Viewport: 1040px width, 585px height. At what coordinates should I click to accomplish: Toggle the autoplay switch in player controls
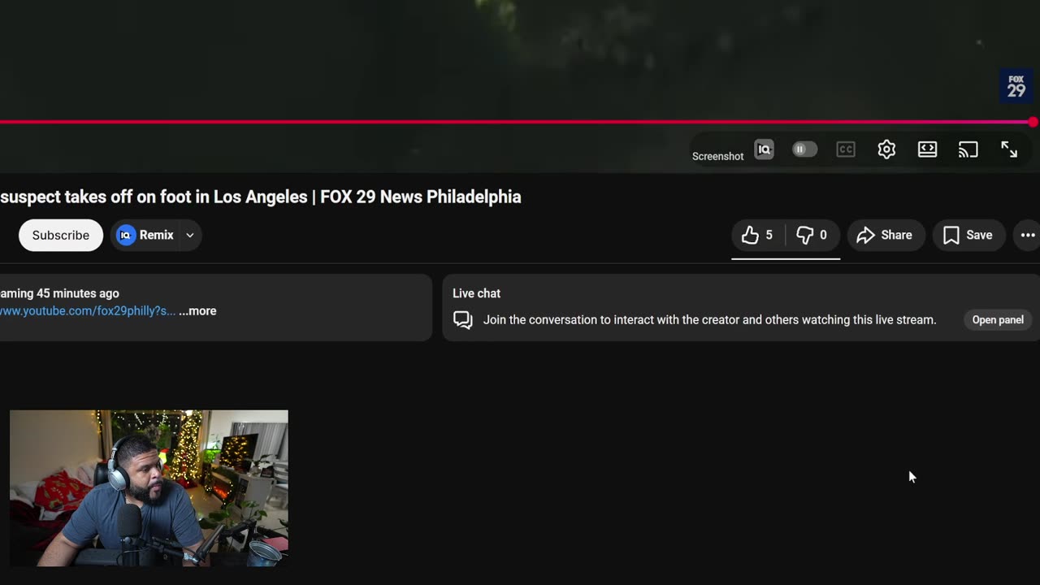pyautogui.click(x=804, y=149)
